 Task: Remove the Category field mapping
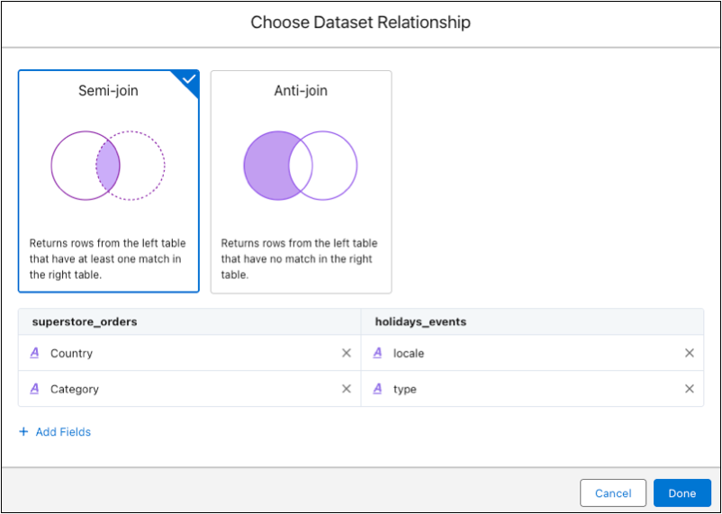click(347, 389)
